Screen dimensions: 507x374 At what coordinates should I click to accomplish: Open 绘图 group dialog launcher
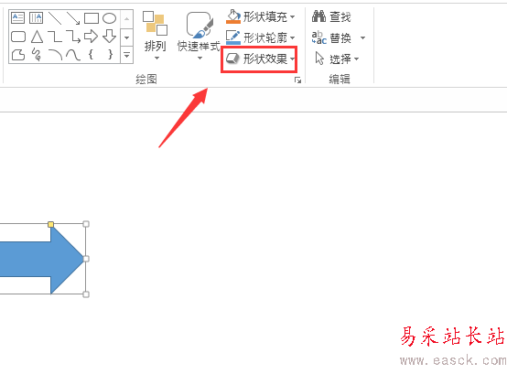297,80
